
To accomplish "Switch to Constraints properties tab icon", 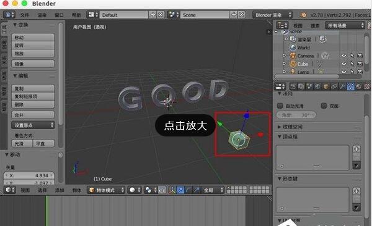I will (x=334, y=87).
